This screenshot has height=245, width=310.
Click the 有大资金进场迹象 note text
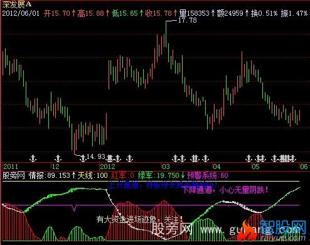tap(140, 220)
